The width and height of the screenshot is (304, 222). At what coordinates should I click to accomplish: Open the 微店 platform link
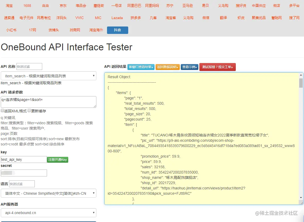(276, 6)
